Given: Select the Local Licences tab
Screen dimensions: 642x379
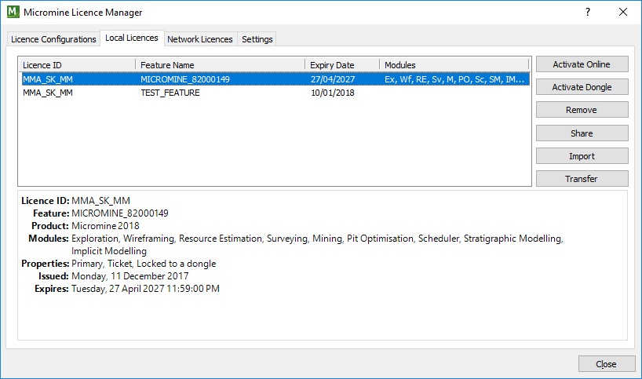Looking at the screenshot, I should [132, 38].
